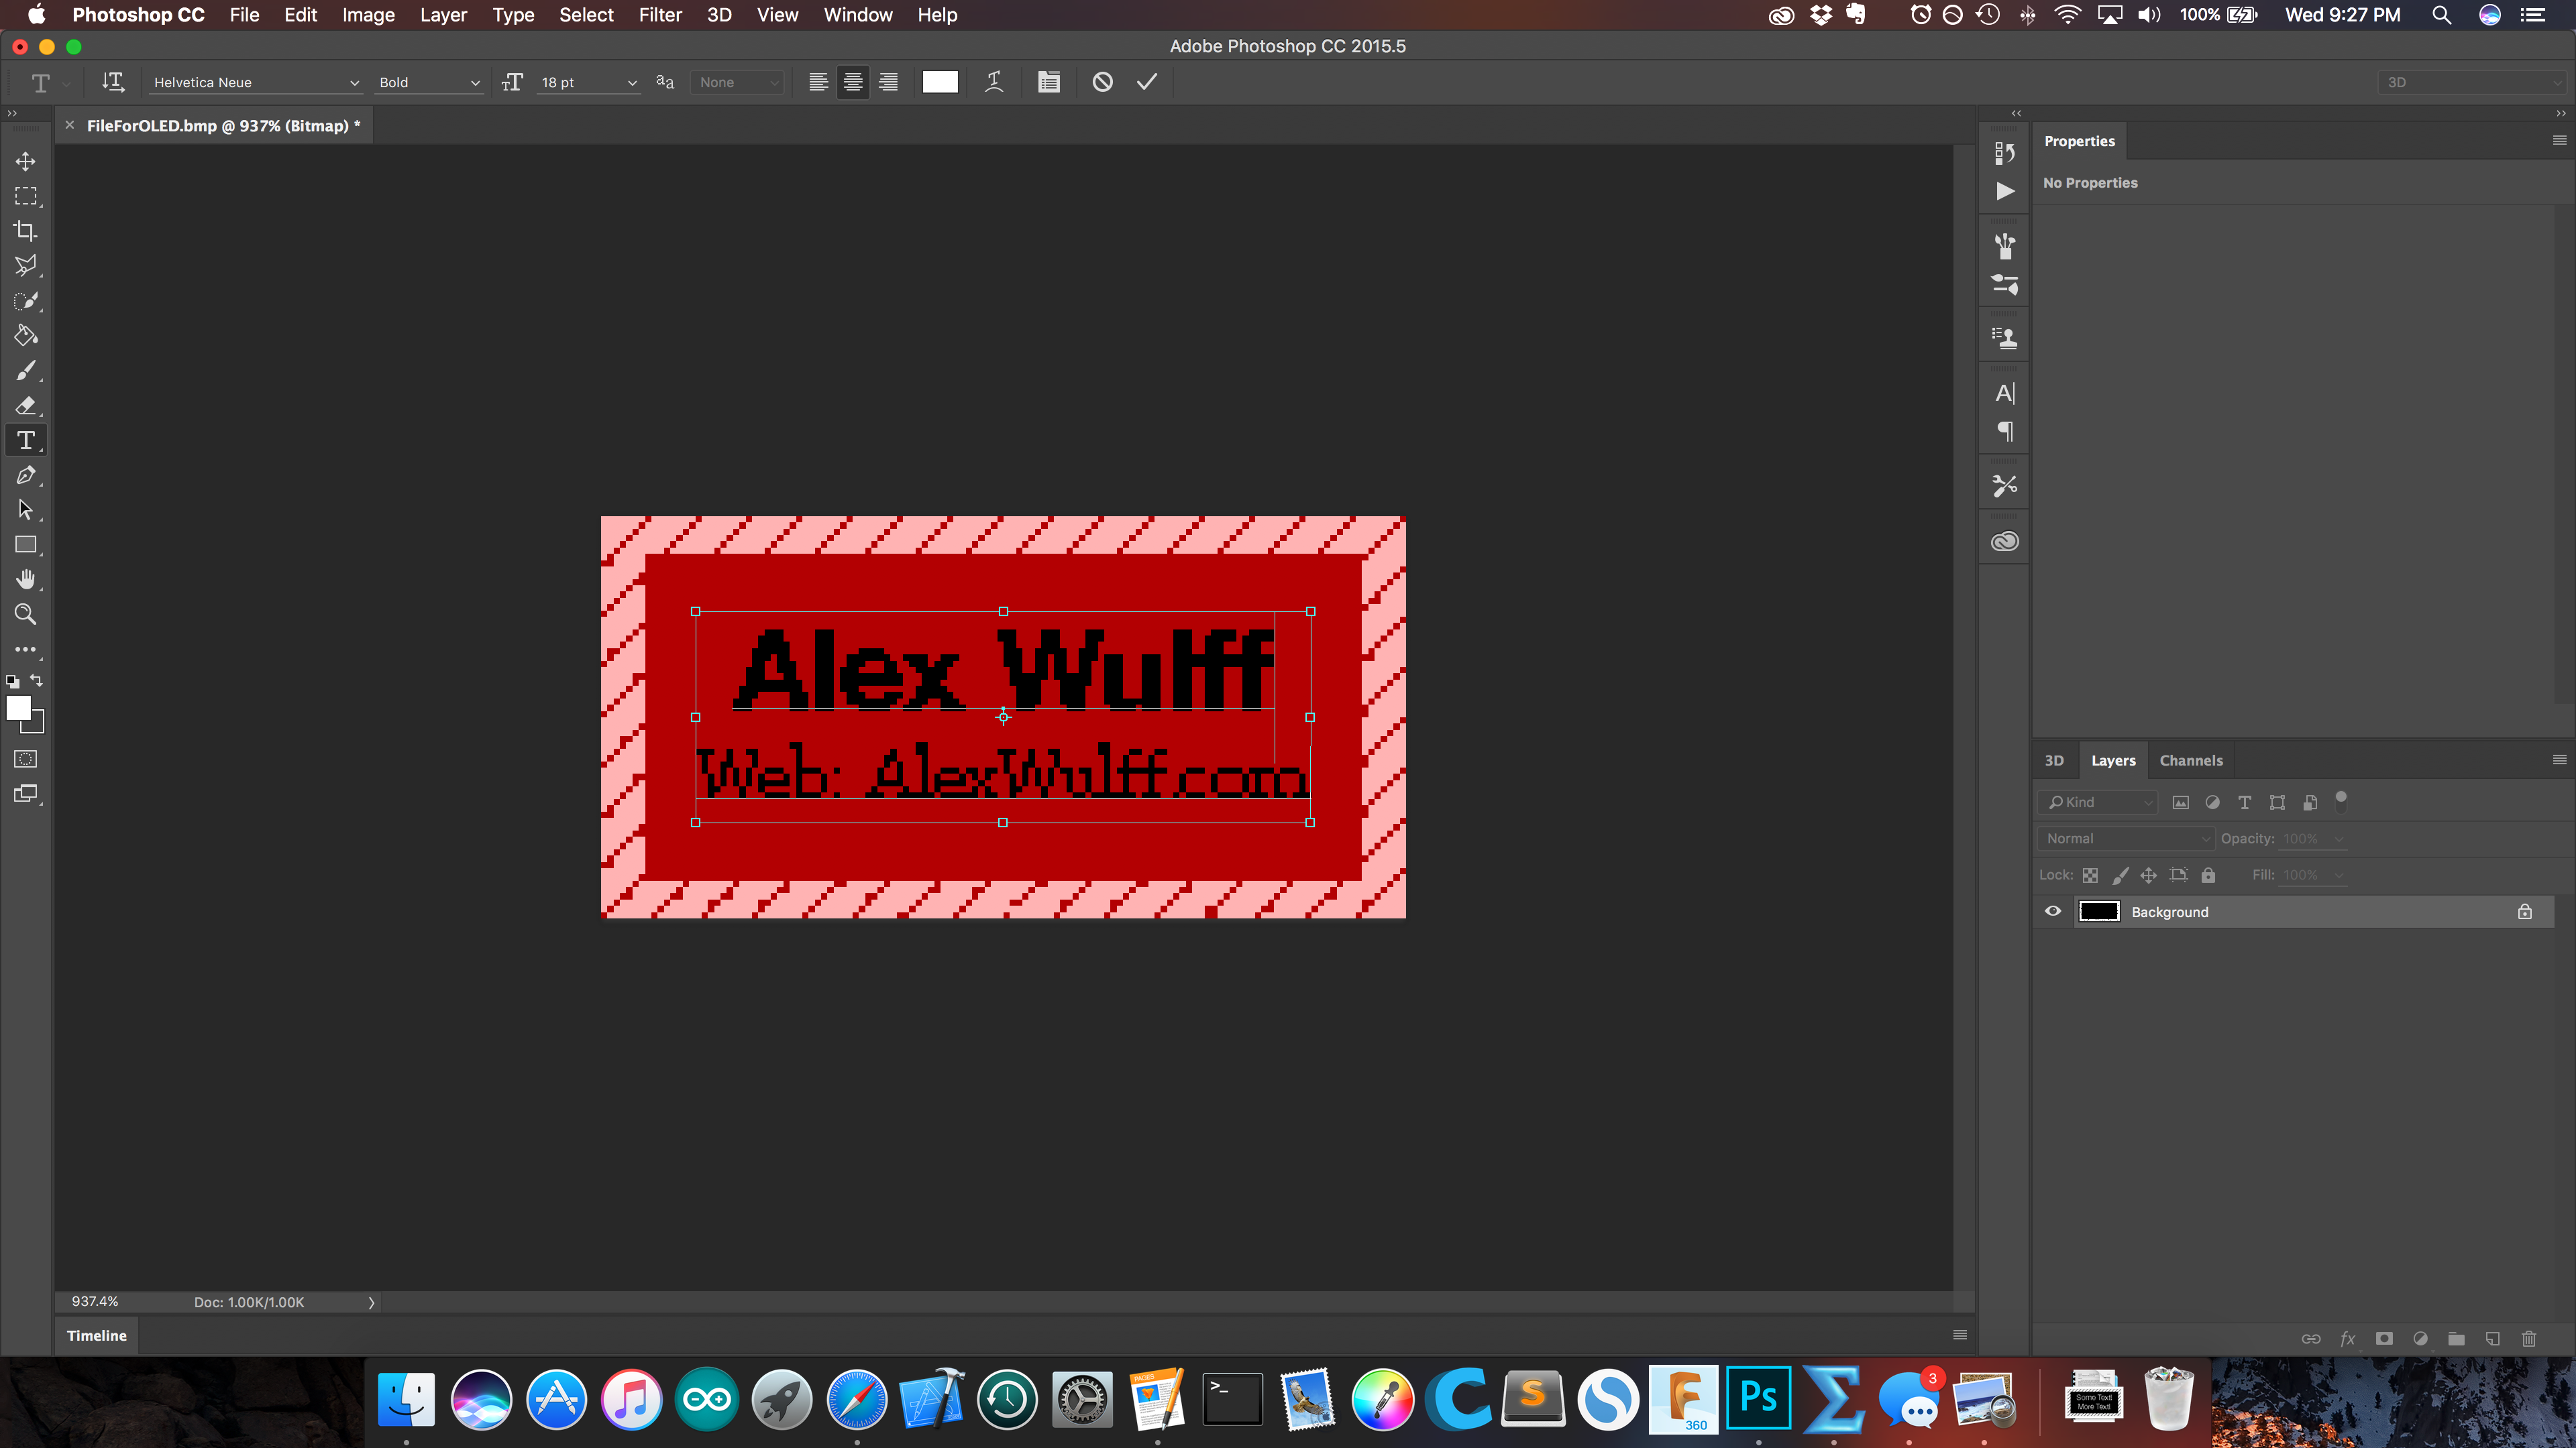Open the Select menu
This screenshot has width=2576, height=1448.
pyautogui.click(x=586, y=14)
